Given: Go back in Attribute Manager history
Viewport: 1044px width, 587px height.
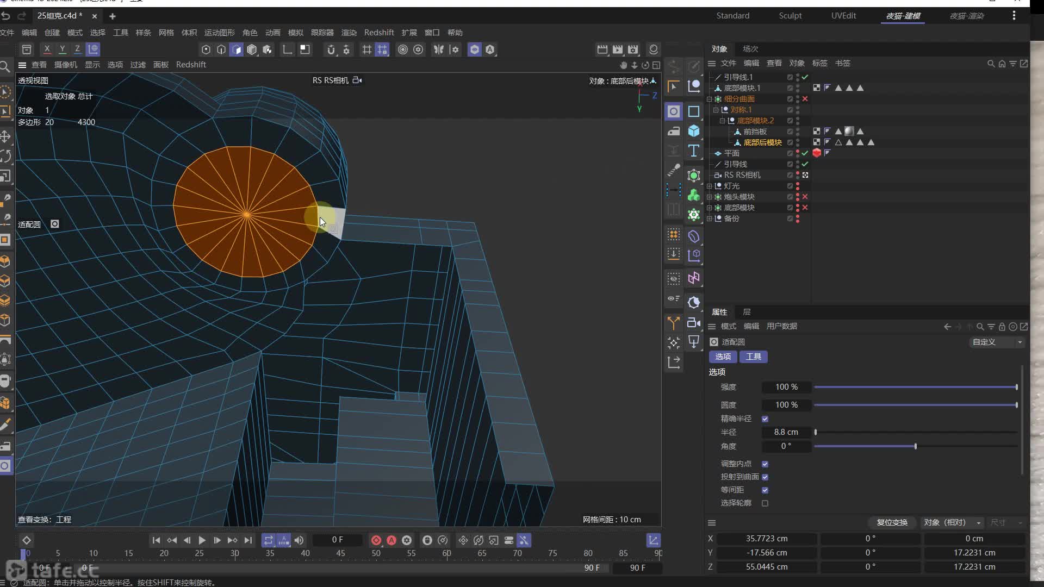Looking at the screenshot, I should pyautogui.click(x=948, y=327).
